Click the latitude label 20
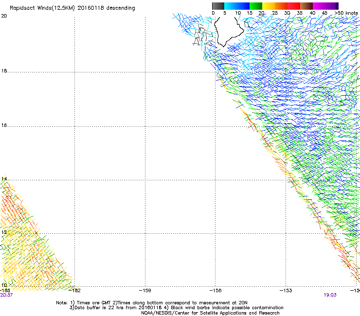Screen dimensions: 360x316 pyautogui.click(x=4, y=16)
